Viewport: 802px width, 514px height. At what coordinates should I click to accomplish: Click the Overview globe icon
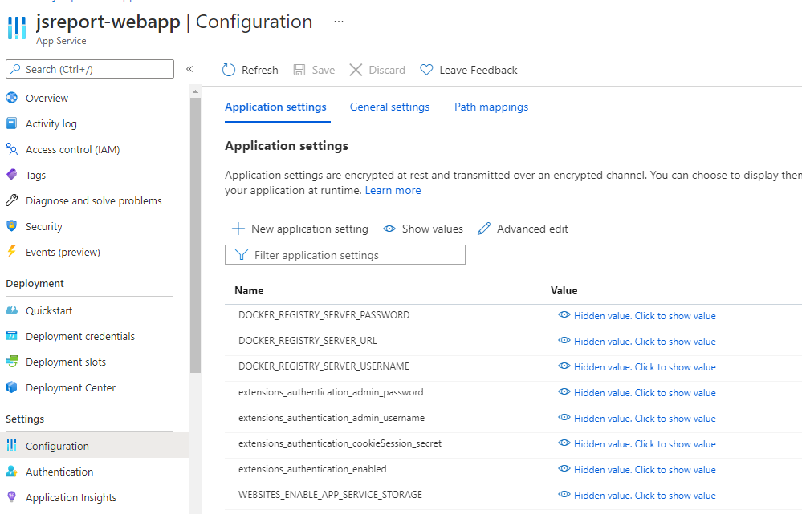pos(12,98)
